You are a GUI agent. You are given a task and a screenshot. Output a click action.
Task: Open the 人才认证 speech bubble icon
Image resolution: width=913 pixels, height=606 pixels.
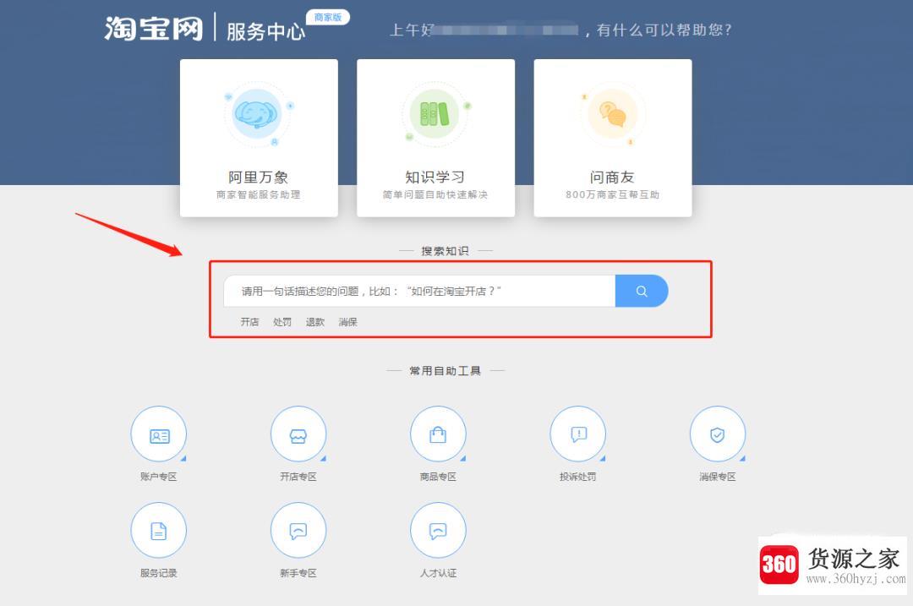pos(438,530)
